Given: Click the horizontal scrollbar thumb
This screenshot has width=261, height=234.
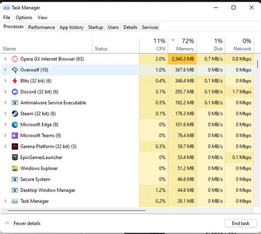Looking at the screenshot, I should point(77,210).
